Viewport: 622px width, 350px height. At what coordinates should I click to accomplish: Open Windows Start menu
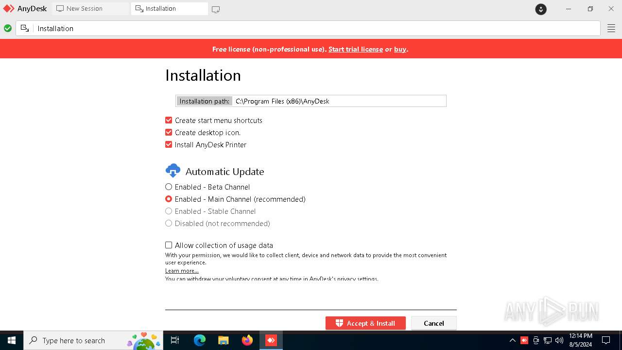coord(12,340)
